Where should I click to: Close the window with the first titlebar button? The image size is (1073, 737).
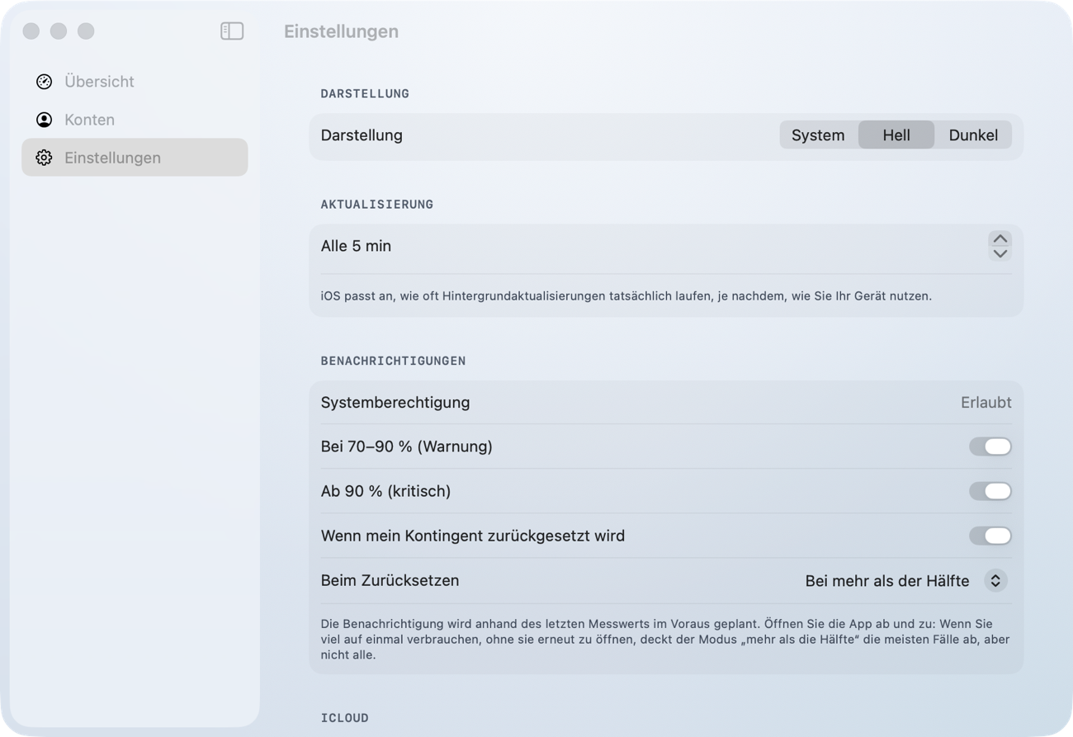(31, 31)
